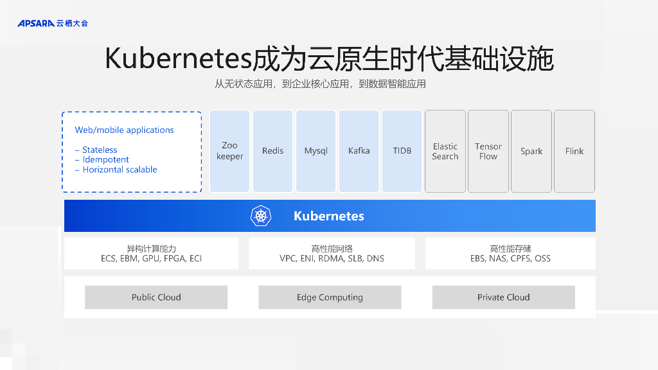Click the Kafka block

tap(359, 152)
